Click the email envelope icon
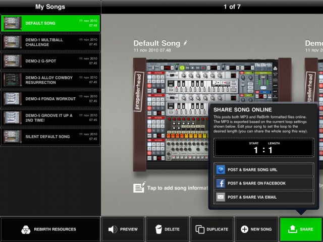The height and width of the screenshot is (242, 323). coord(221,197)
